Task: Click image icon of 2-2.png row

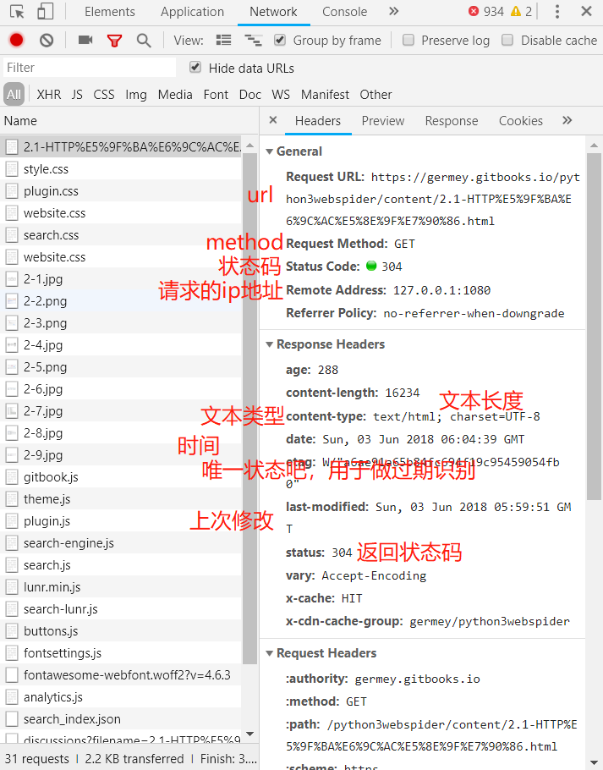Action: coord(12,301)
